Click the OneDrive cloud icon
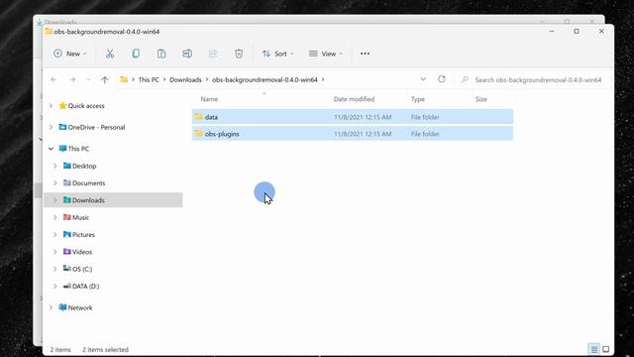Screen dimensions: 634x357 (x=62, y=127)
